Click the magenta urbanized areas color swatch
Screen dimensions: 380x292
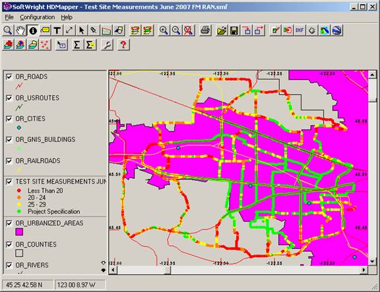[19, 232]
